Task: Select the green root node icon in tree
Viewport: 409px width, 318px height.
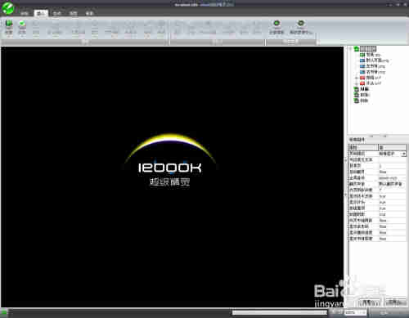Action: [x=357, y=49]
